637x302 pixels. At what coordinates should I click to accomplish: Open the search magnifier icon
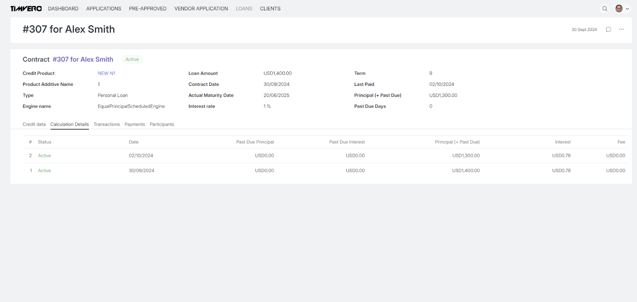[605, 9]
